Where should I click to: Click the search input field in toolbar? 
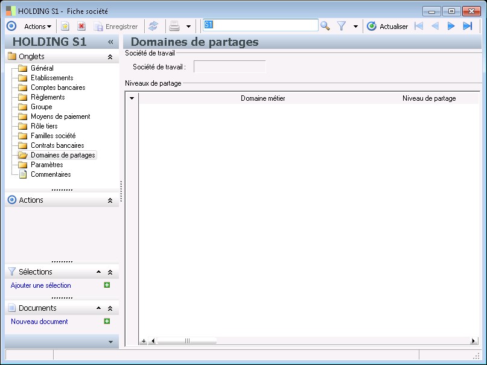[260, 25]
